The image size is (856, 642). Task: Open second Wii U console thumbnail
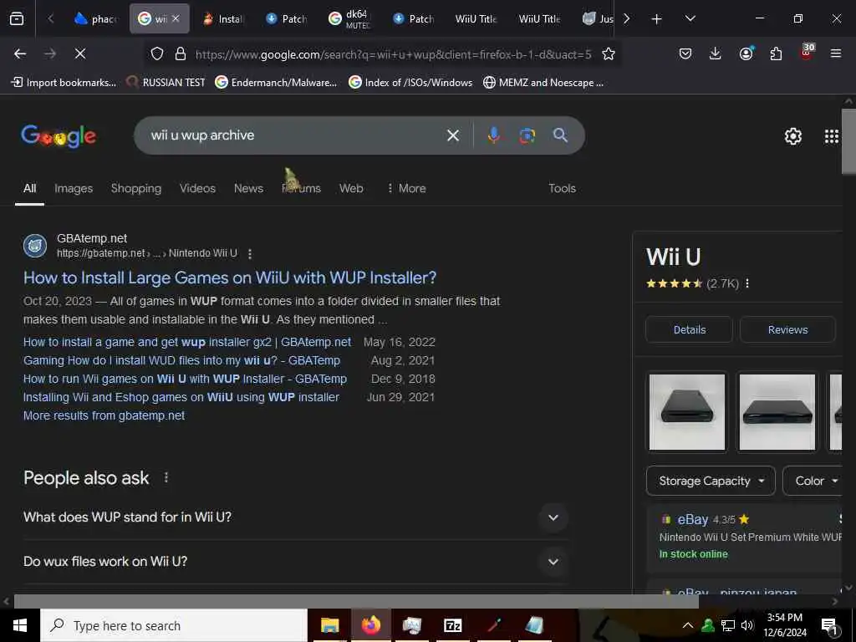pyautogui.click(x=777, y=412)
